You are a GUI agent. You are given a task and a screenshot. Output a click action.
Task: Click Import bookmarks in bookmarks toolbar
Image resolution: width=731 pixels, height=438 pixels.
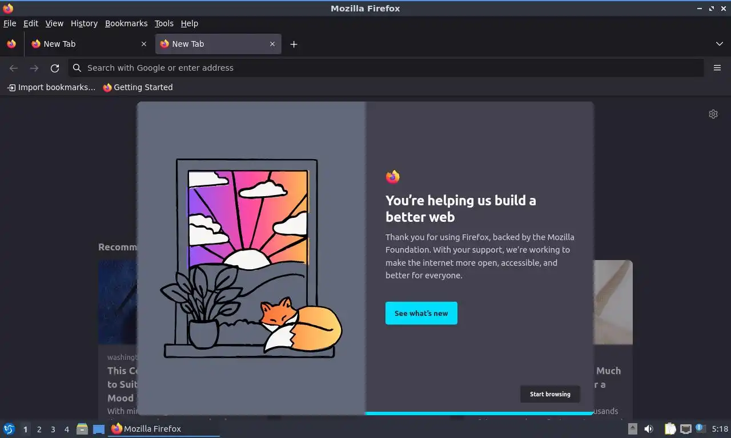(x=51, y=87)
